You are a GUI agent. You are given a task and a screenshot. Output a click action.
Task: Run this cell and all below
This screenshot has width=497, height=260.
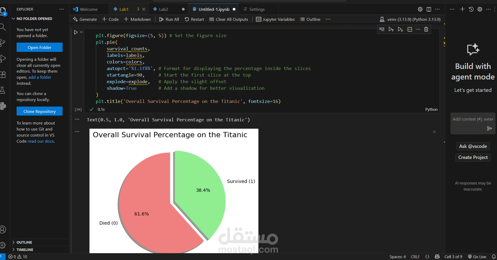point(400,29)
